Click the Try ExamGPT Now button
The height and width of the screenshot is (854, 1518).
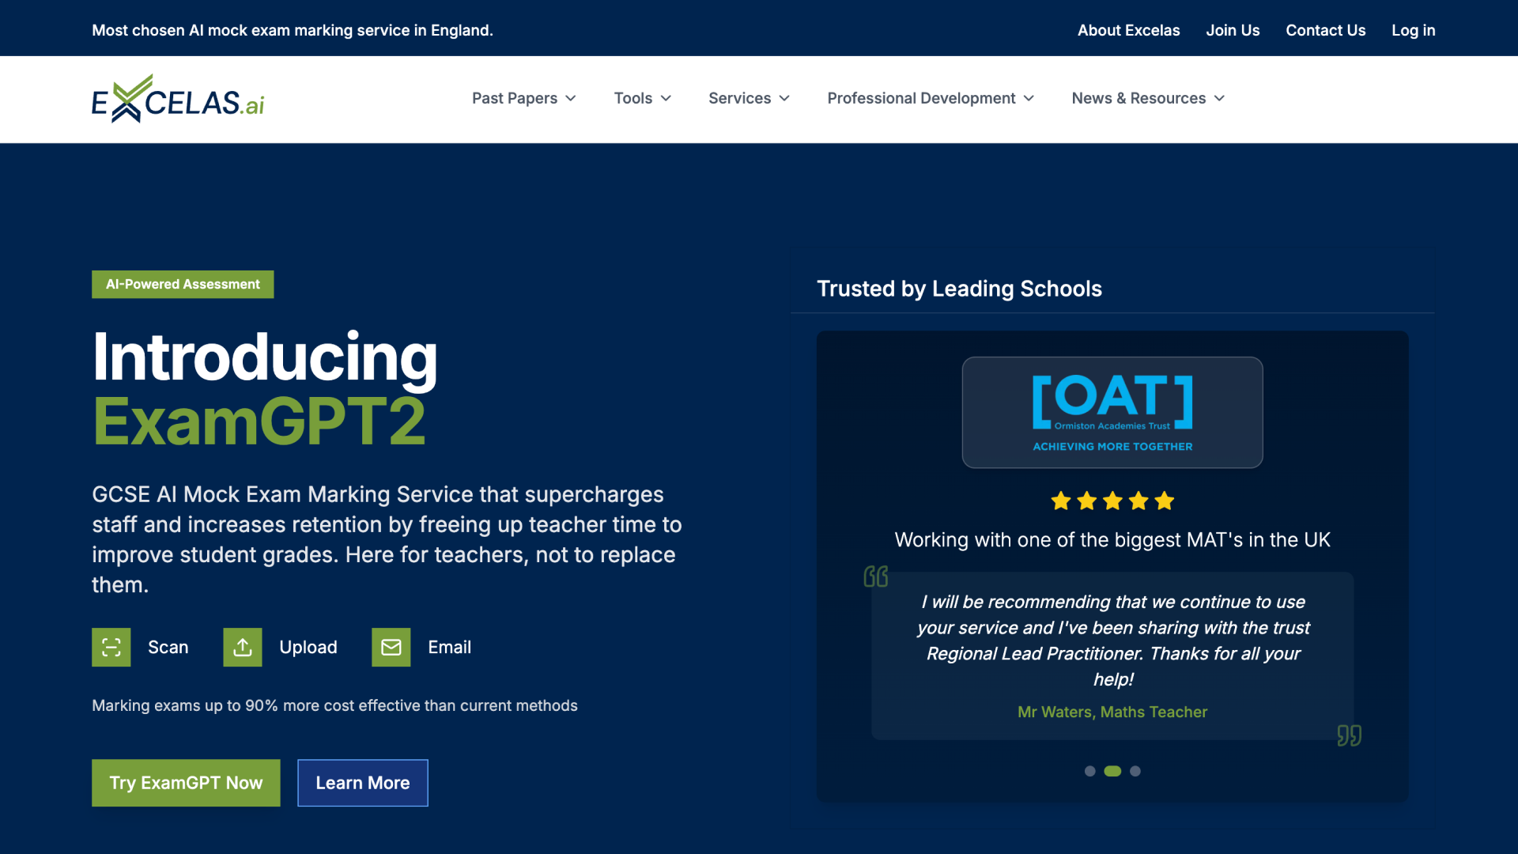click(186, 783)
